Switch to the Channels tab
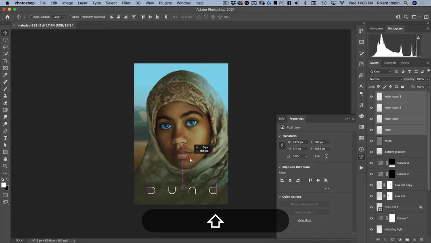 (x=390, y=63)
